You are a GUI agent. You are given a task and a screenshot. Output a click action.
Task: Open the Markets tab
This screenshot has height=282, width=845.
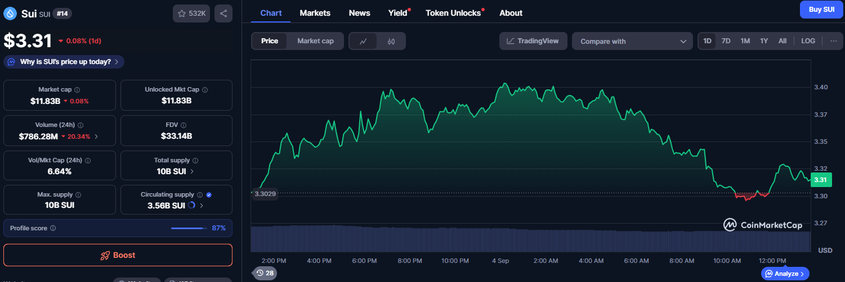[x=315, y=13]
